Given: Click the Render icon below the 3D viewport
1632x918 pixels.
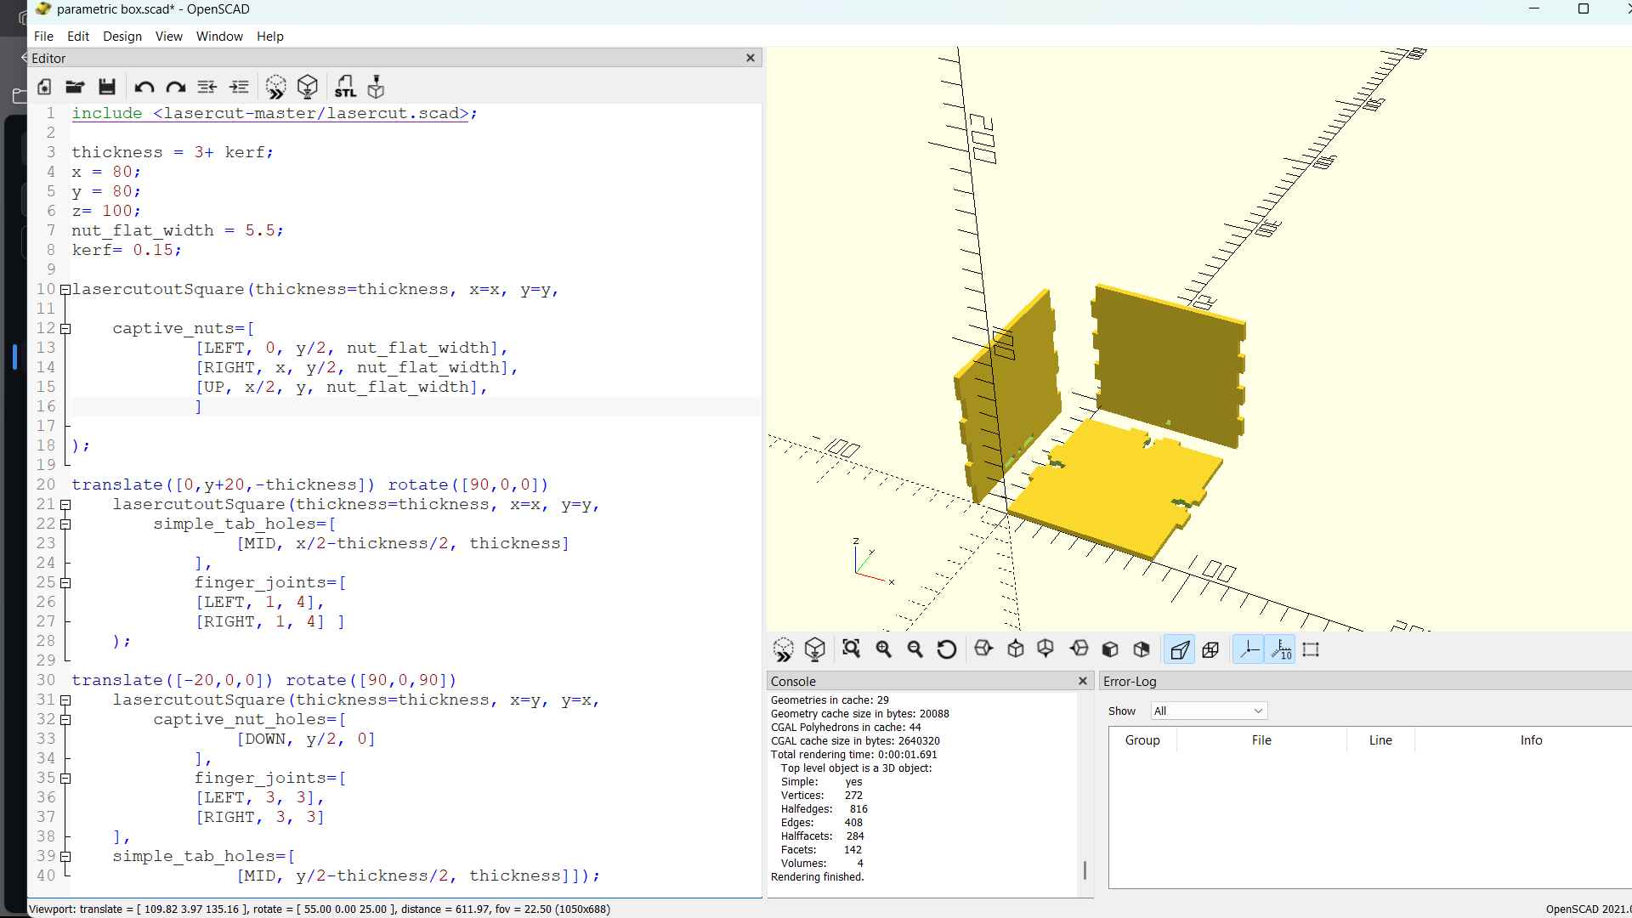Looking at the screenshot, I should click(814, 650).
